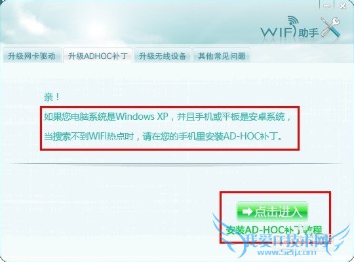Click the 亲！ greeting text

pyautogui.click(x=52, y=97)
